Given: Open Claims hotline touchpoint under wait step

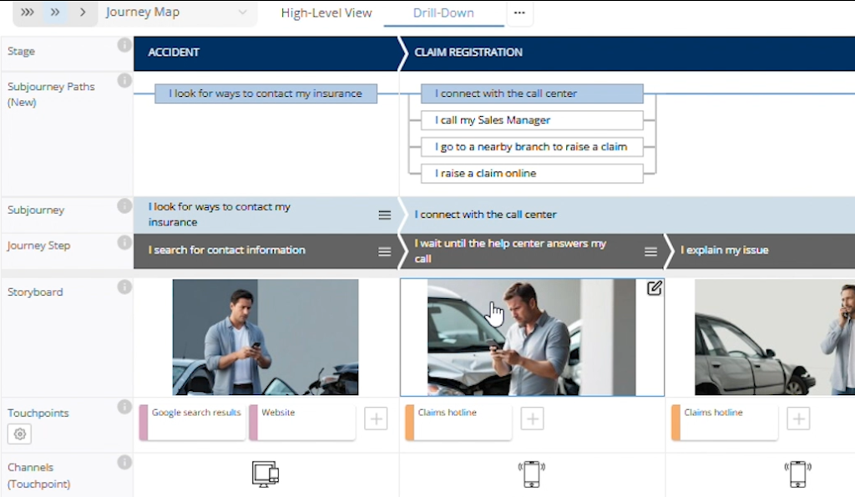Looking at the screenshot, I should pos(459,422).
